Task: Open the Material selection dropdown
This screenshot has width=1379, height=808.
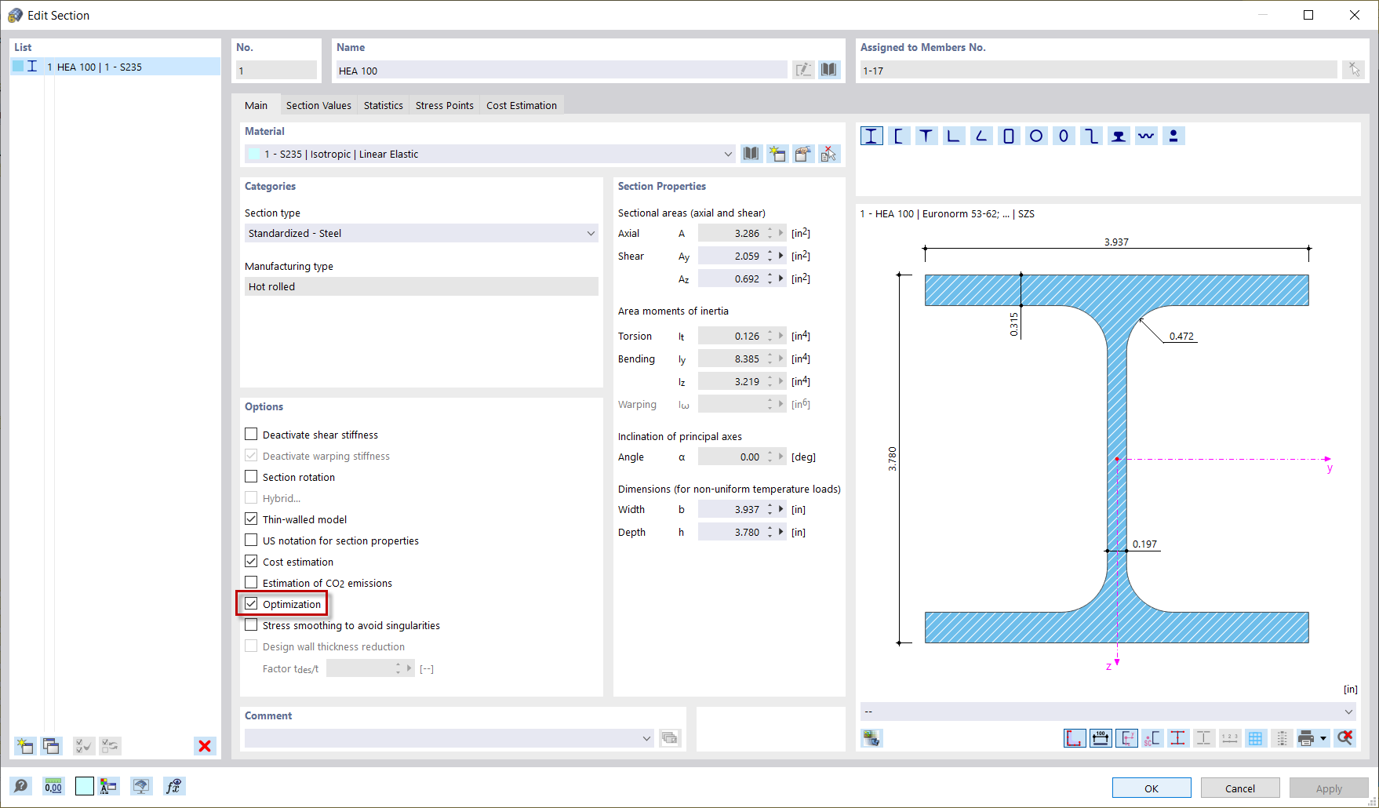Action: 727,154
